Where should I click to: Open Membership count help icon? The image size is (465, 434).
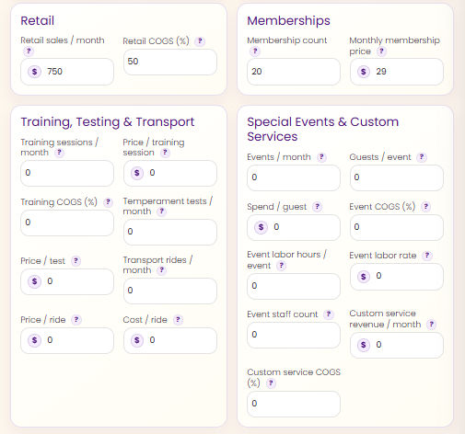[255, 51]
